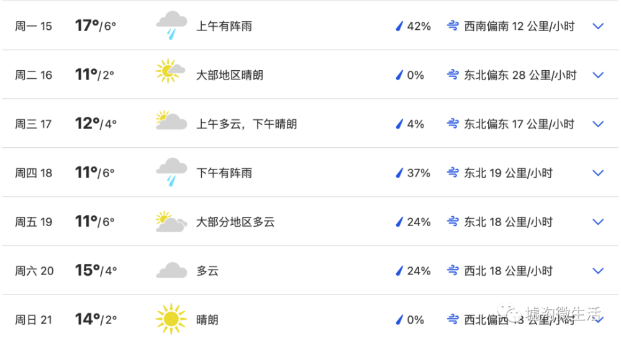Click the 大部分地区多云 forecast text

click(235, 222)
